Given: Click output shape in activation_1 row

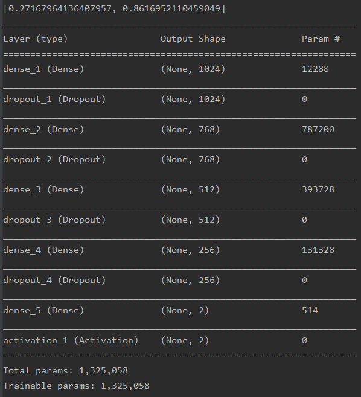Looking at the screenshot, I should point(185,340).
